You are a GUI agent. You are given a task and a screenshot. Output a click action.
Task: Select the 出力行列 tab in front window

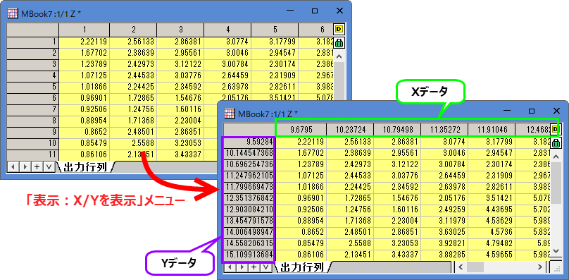click(302, 267)
